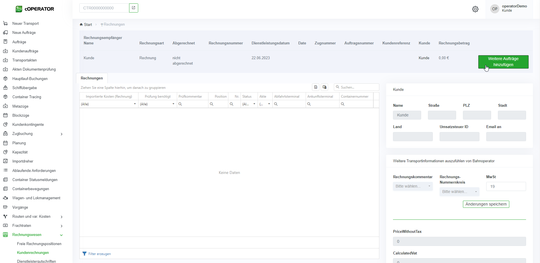The width and height of the screenshot is (540, 263).
Task: Click the settings gear icon
Action: coord(475,9)
